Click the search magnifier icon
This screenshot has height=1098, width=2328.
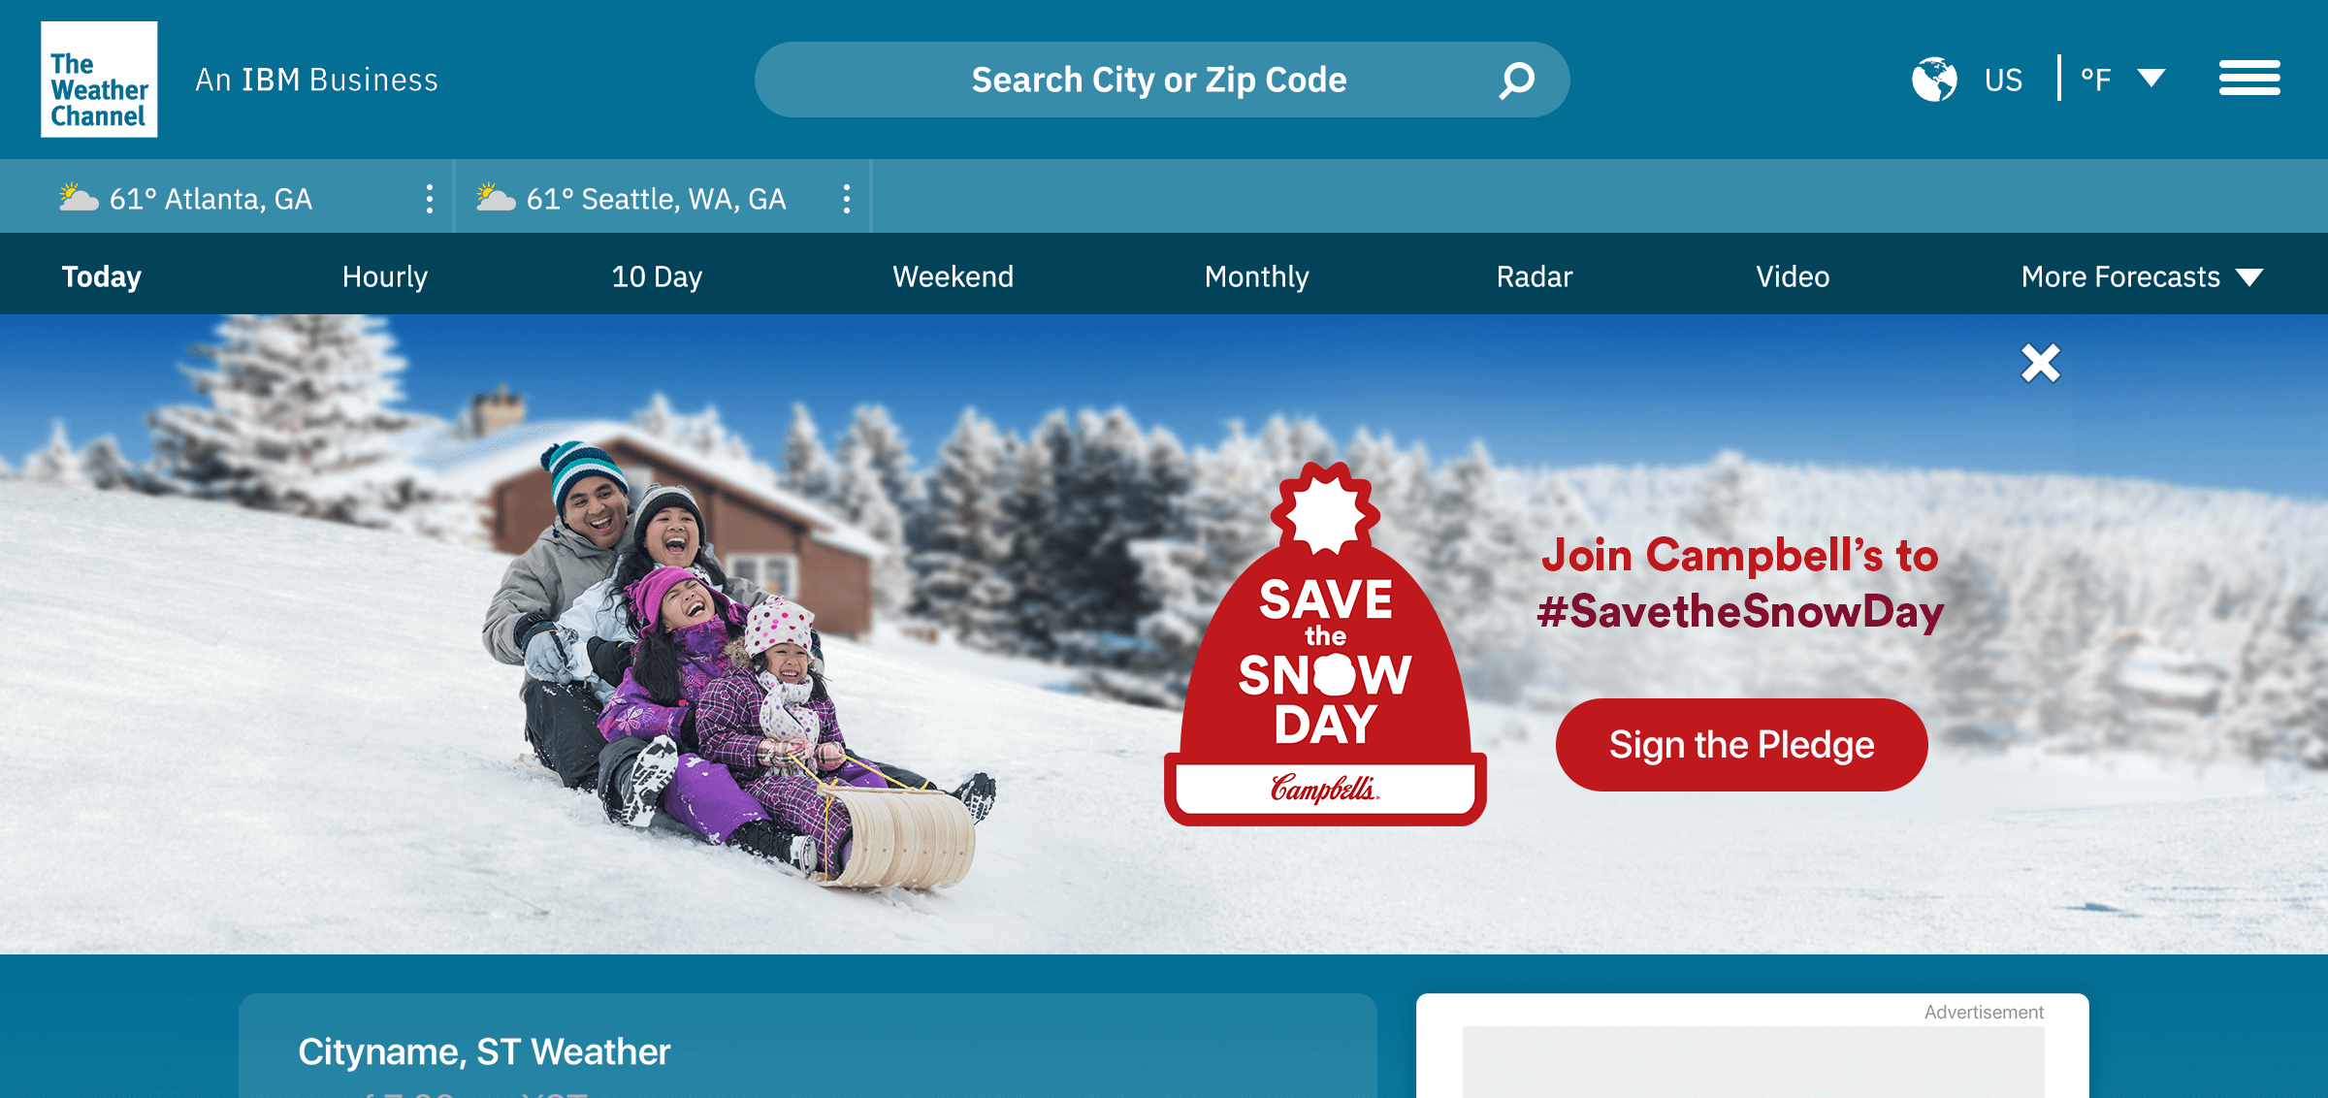tap(1517, 80)
